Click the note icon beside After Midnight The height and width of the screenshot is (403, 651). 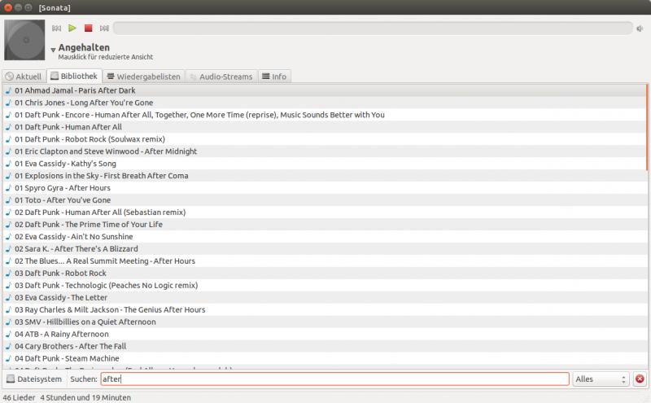point(8,151)
